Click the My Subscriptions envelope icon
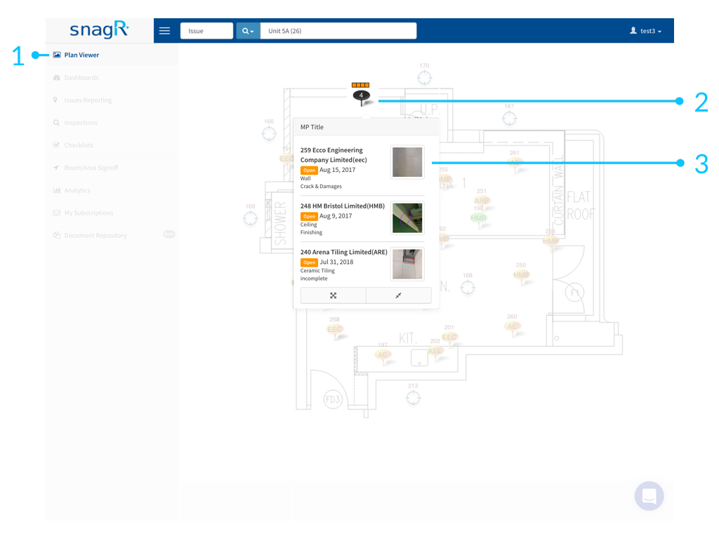 pyautogui.click(x=57, y=213)
